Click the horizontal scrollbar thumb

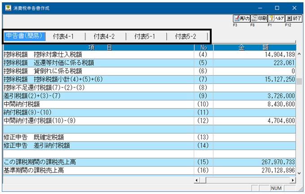pos(203,181)
